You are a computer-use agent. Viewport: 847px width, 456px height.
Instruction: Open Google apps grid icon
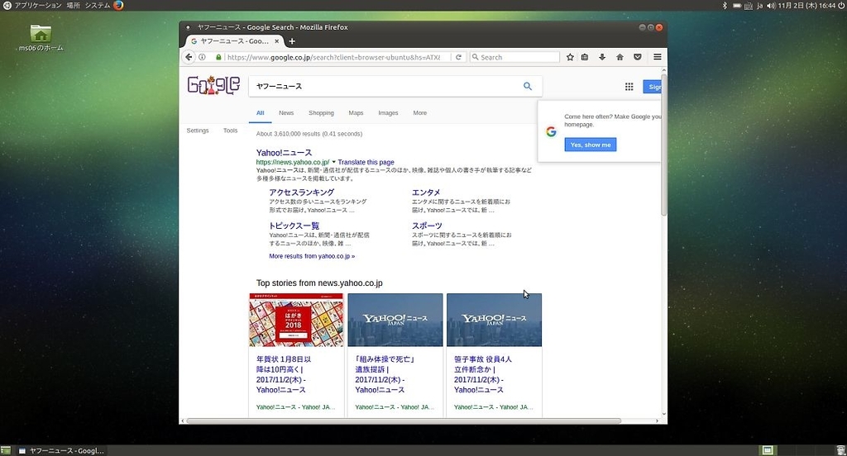pyautogui.click(x=629, y=87)
